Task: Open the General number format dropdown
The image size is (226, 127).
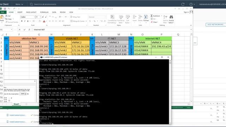Action: [x=105, y=17]
